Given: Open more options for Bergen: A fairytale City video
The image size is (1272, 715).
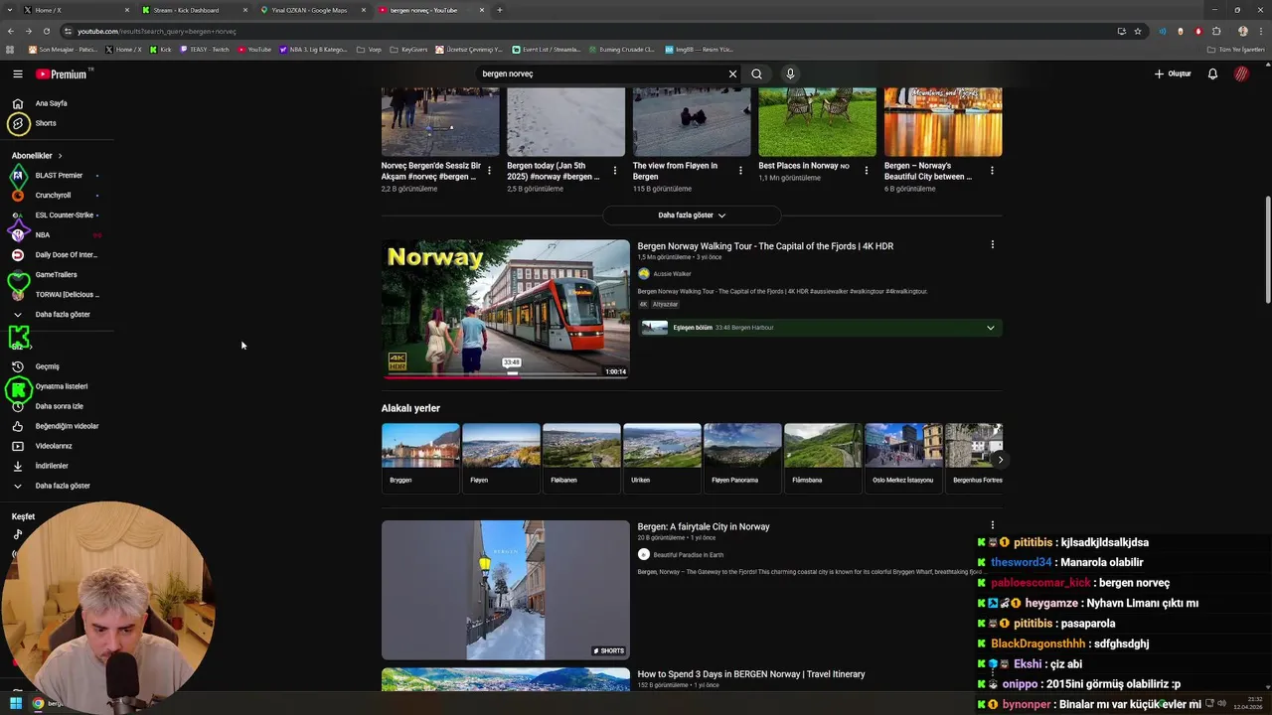Looking at the screenshot, I should [x=992, y=525].
